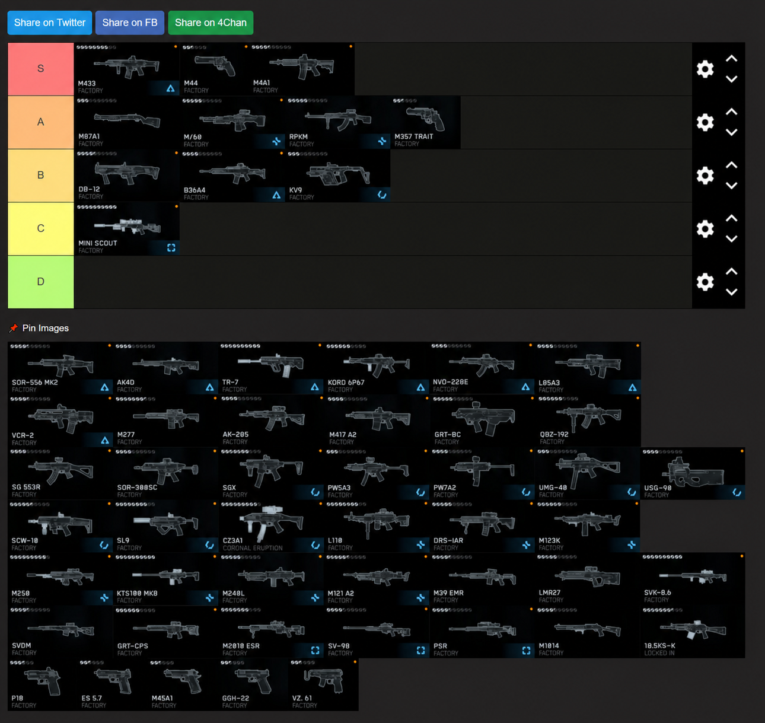
Task: Select the M4A1 weapon card in S tier
Action: pyautogui.click(x=302, y=69)
